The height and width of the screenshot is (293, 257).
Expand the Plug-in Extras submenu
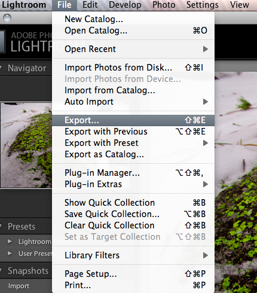[x=133, y=184]
